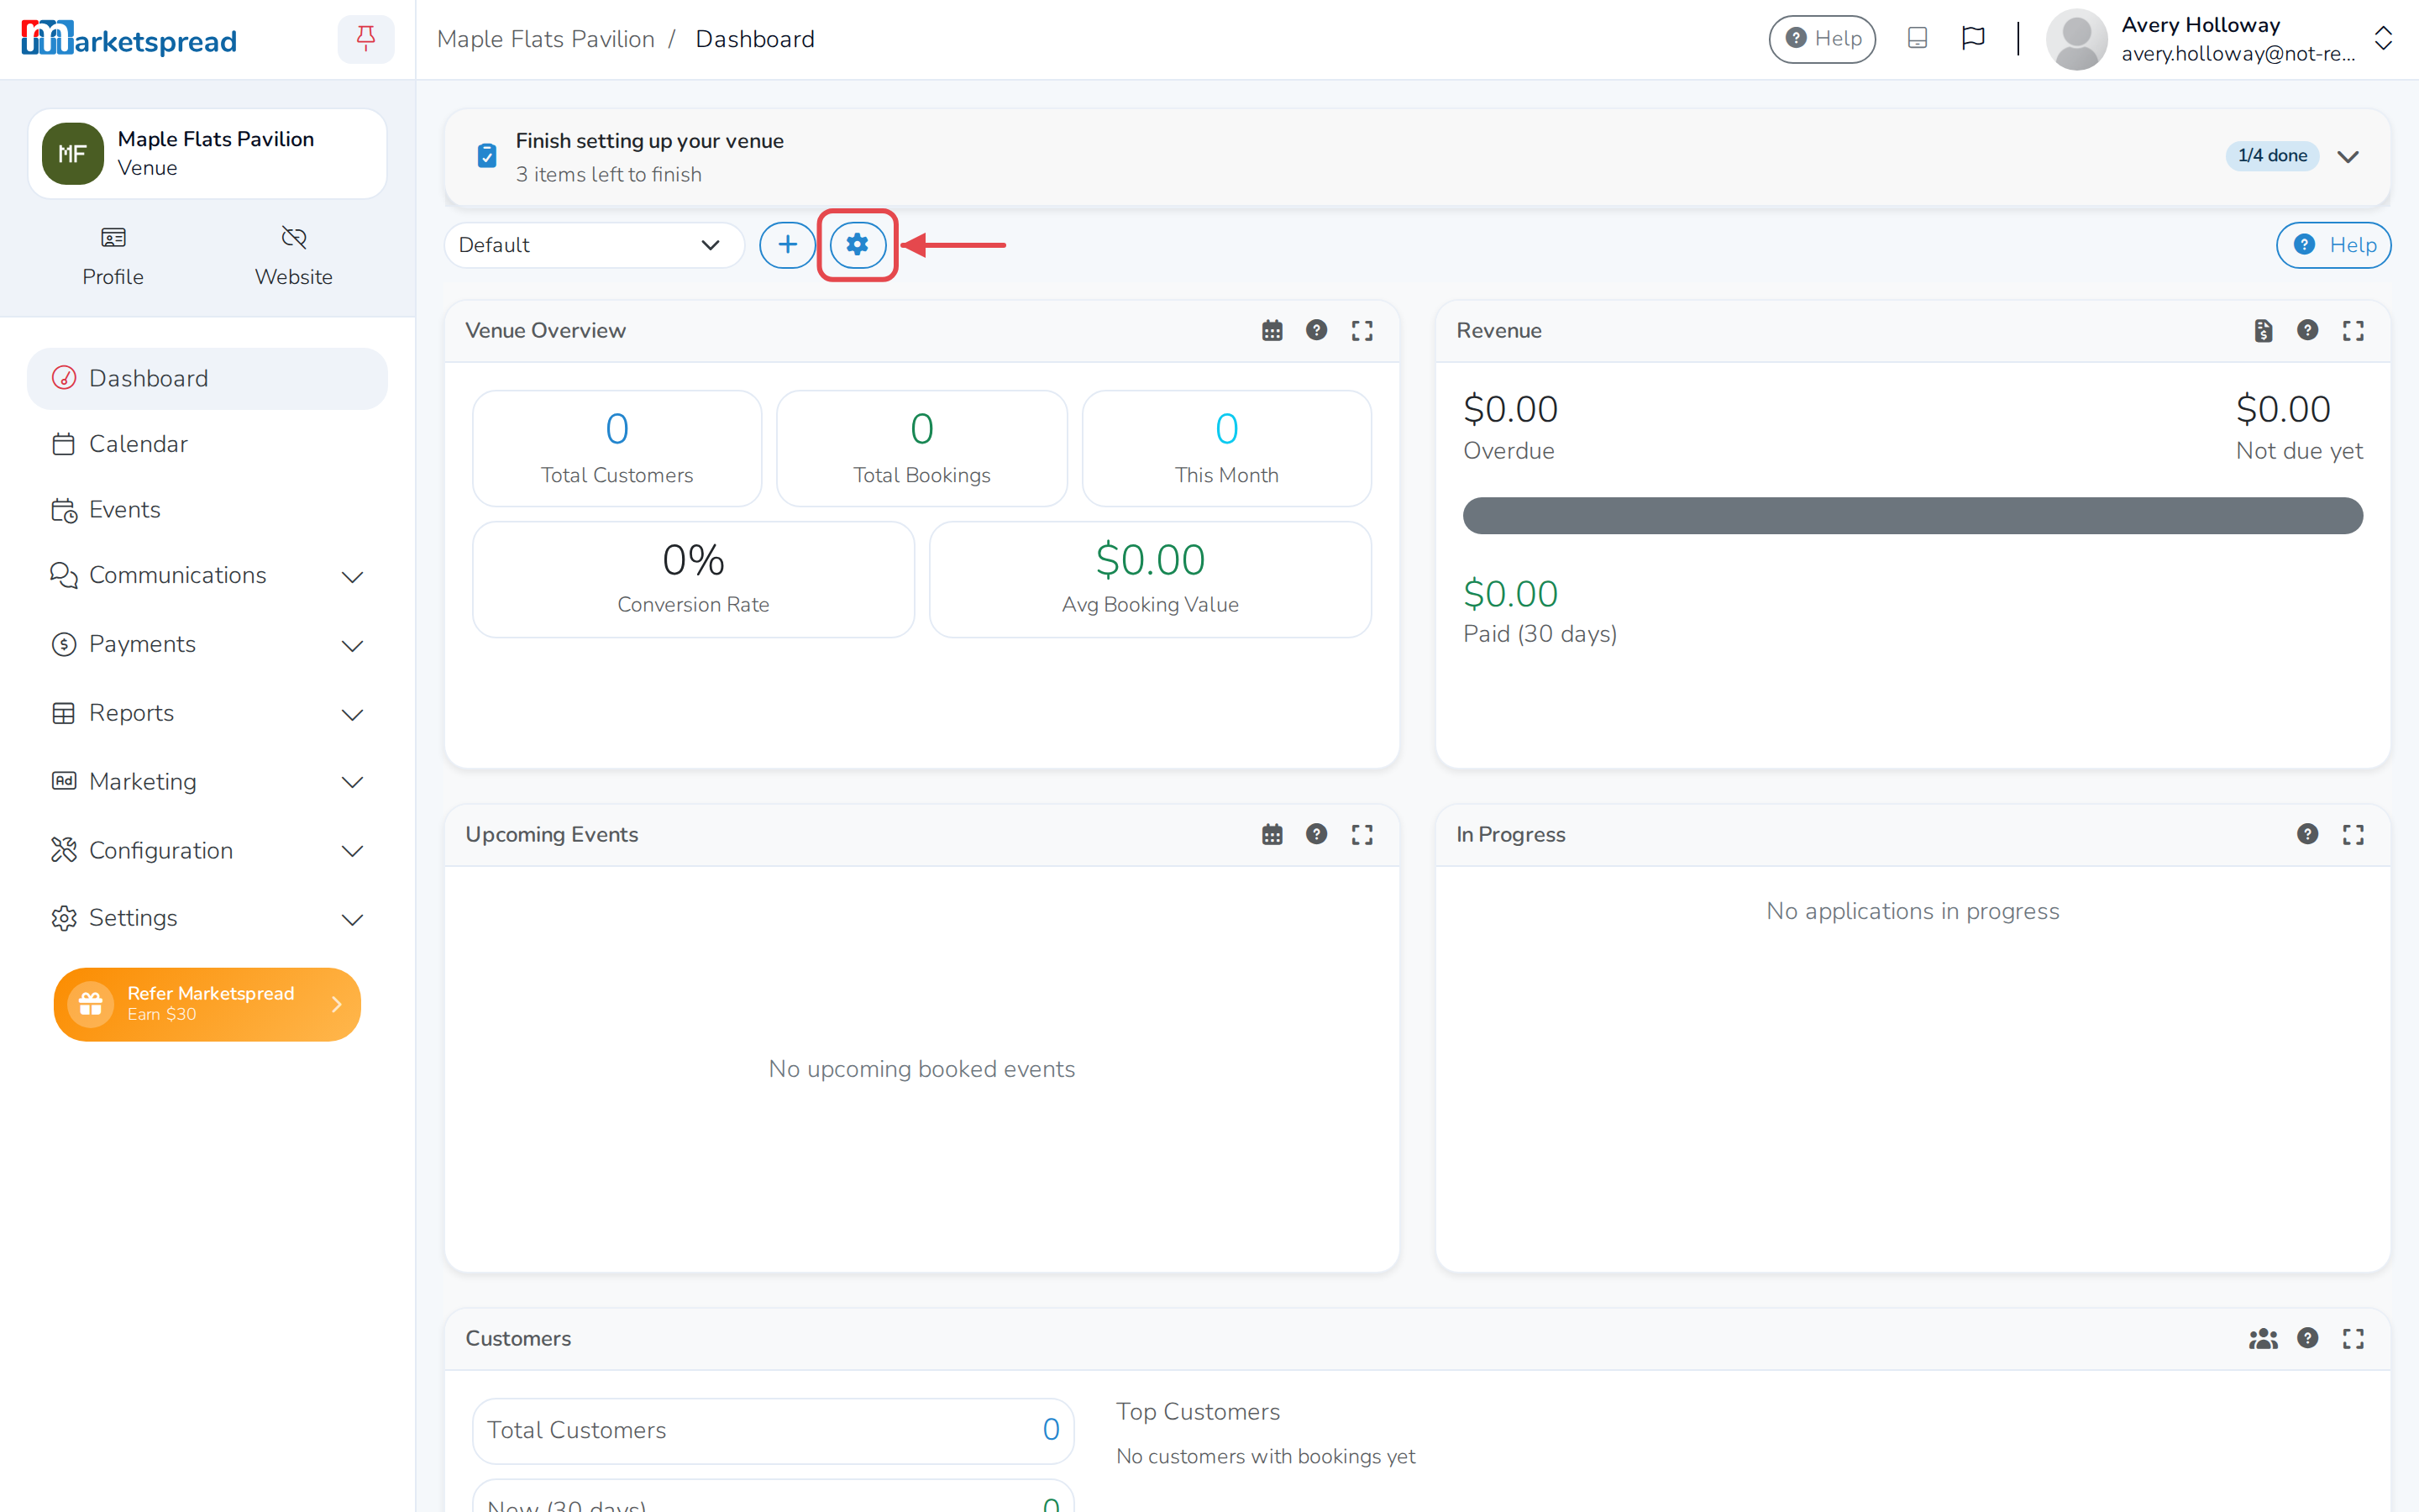
Task: Open Calendar in sidebar
Action: coord(207,444)
